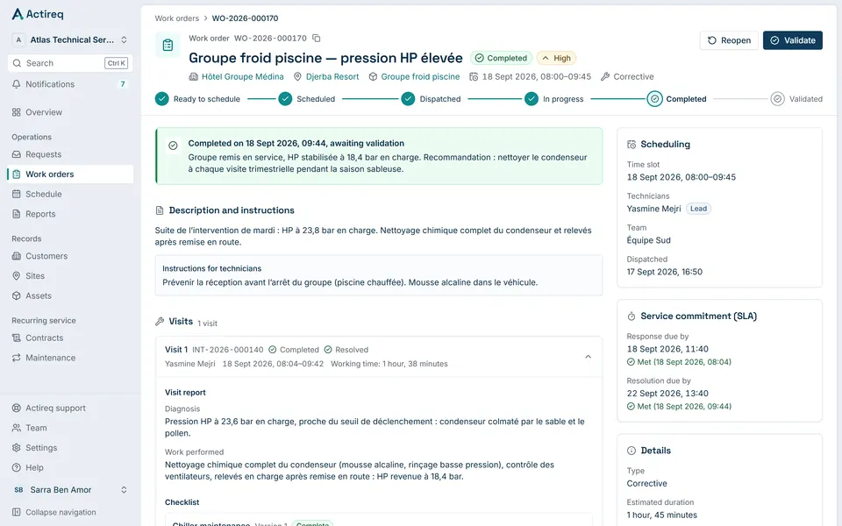Click the Reopen button
The height and width of the screenshot is (526, 842).
(729, 40)
